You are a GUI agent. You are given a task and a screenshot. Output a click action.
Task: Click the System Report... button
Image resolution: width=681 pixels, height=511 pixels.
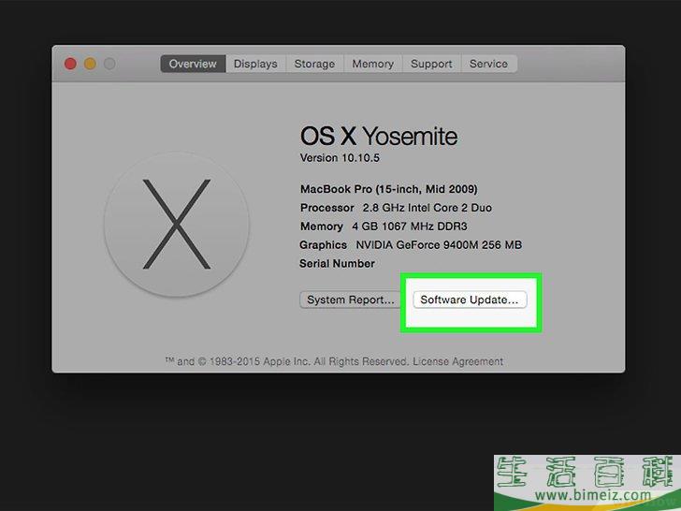pyautogui.click(x=350, y=299)
